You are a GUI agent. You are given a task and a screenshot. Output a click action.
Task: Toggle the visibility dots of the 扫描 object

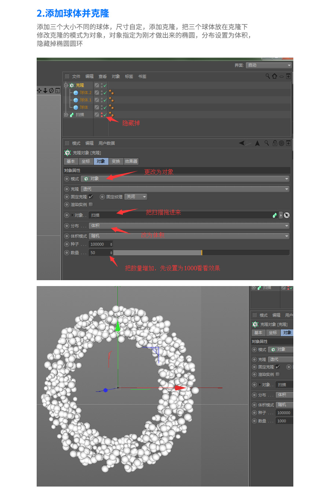102,115
